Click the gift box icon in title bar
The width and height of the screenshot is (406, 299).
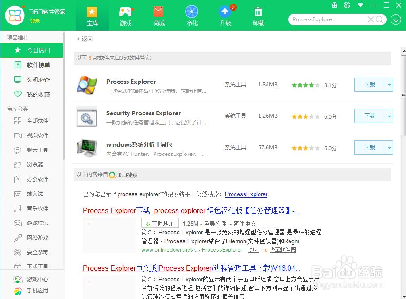coord(335,5)
